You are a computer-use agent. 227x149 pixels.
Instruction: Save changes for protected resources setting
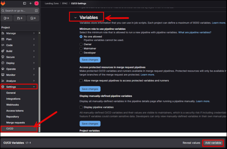click(90, 89)
